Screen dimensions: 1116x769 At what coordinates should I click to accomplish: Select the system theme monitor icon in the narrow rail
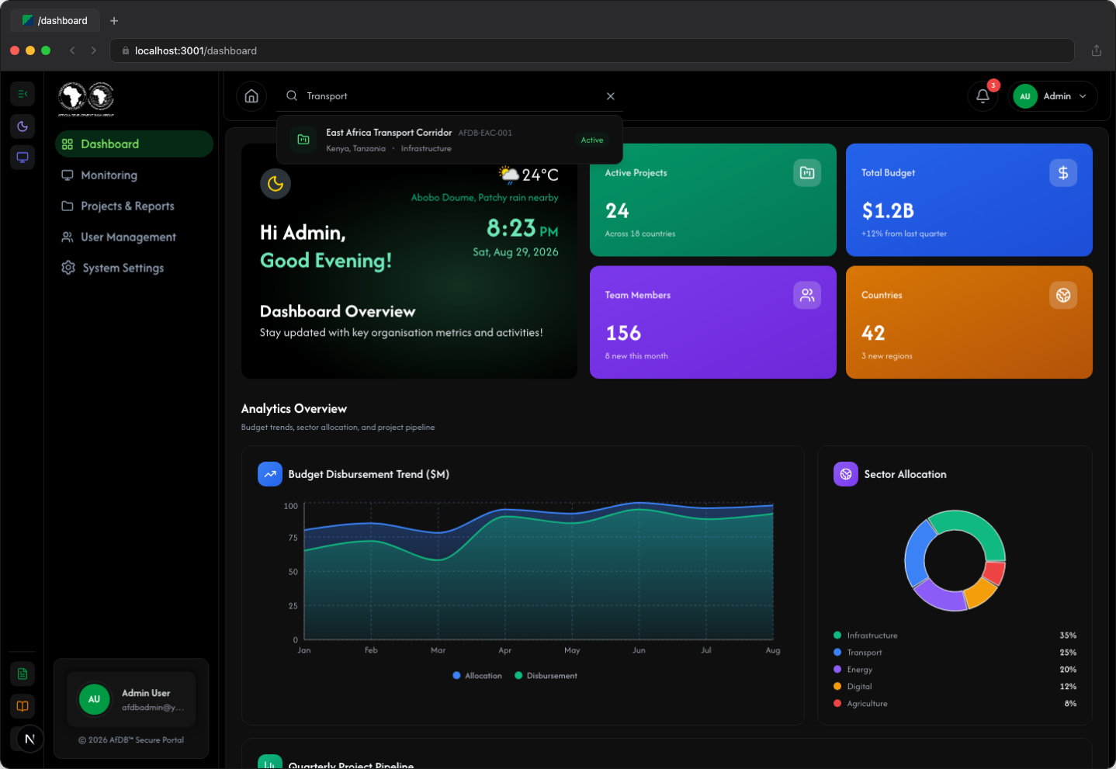click(23, 158)
